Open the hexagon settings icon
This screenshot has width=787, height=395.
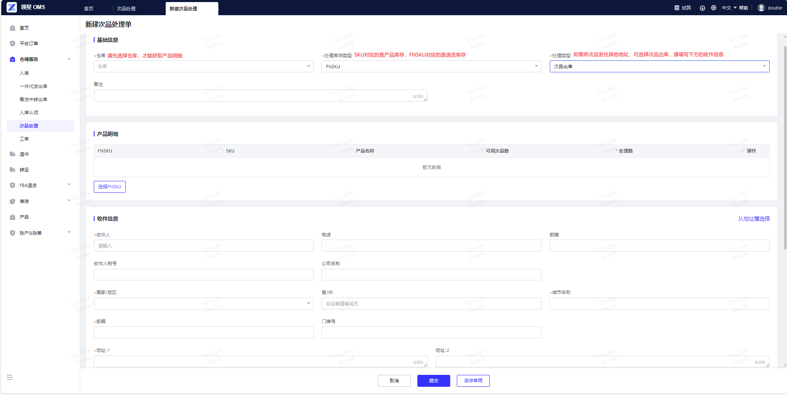713,8
